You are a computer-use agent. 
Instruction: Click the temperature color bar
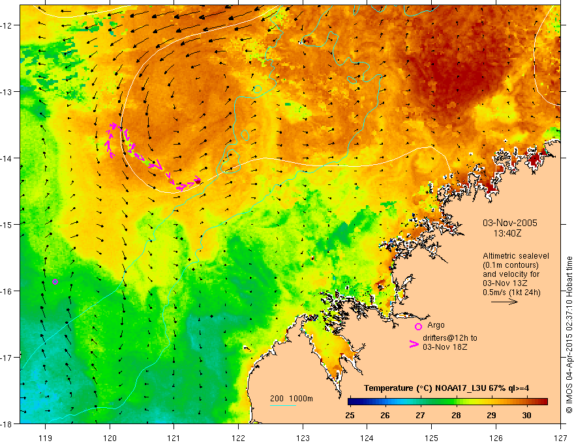[x=447, y=402]
